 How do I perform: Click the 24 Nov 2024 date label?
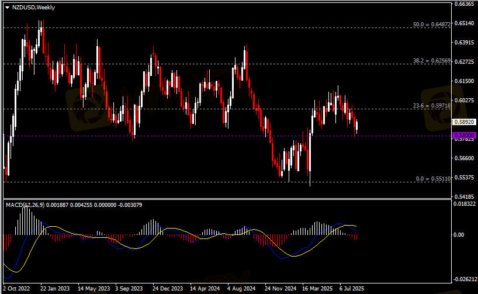point(280,289)
